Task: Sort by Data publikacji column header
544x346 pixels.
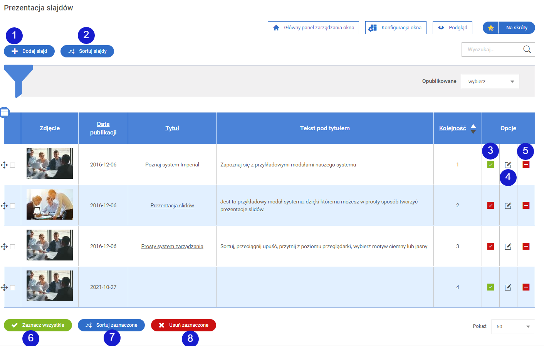Action: click(x=103, y=128)
